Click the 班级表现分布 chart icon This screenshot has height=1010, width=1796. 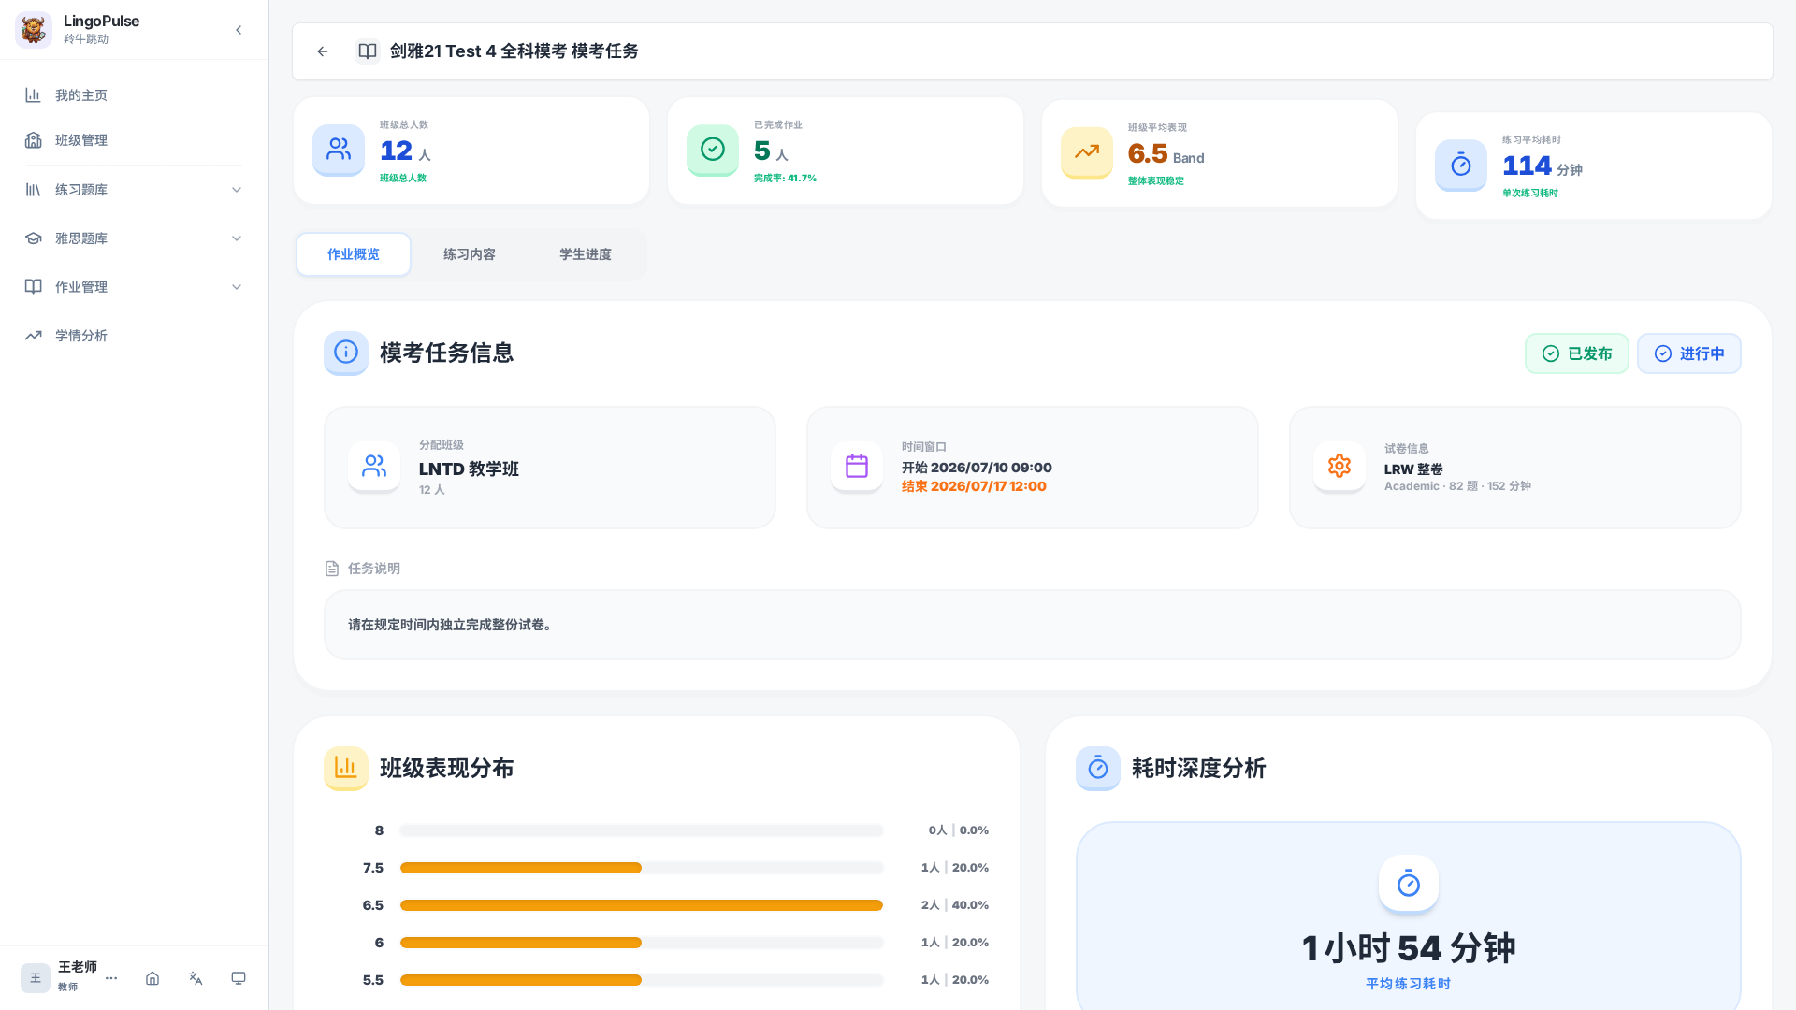tap(346, 768)
